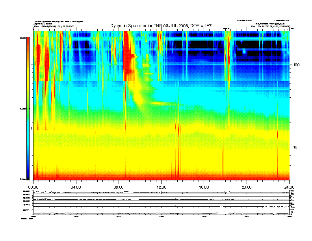This screenshot has width=312, height=241.
Task: Click the line-trace panel below the spectrum
Action: (x=161, y=202)
